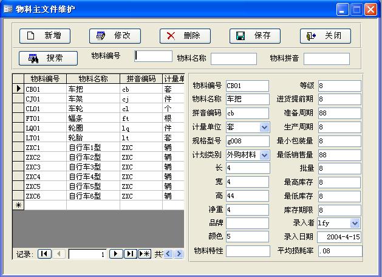Viewport: 382px width, 277px height.
Task: Open the 计量单位 dropdown
Action: coord(264,128)
